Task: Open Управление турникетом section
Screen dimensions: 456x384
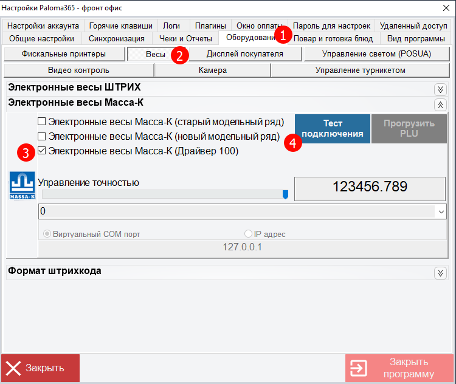Action: click(x=361, y=70)
